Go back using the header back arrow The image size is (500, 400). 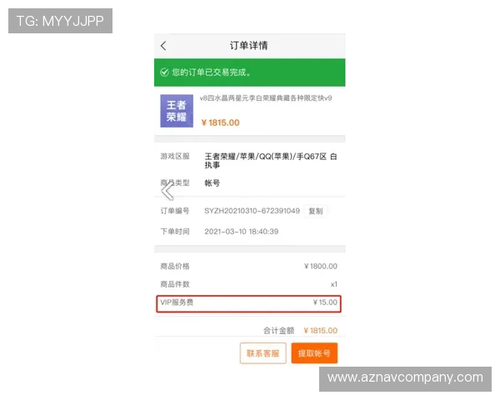tap(163, 46)
